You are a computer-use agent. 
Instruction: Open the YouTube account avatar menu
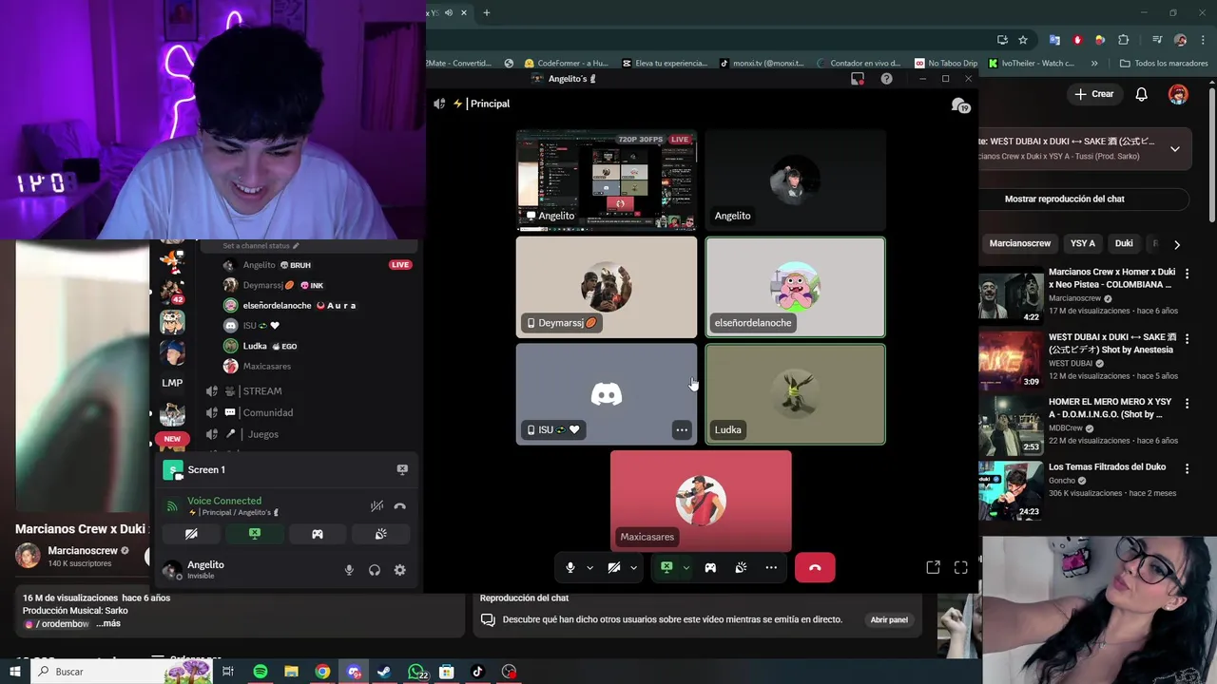tap(1178, 94)
